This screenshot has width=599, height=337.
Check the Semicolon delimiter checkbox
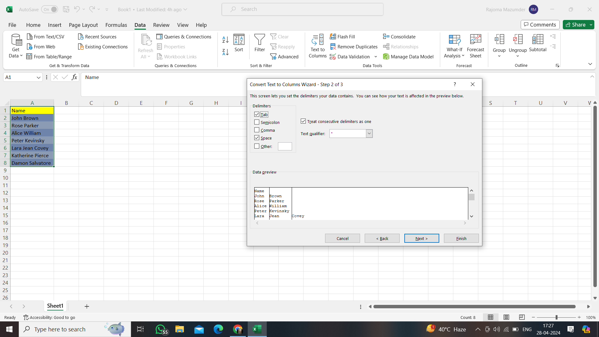click(x=257, y=122)
